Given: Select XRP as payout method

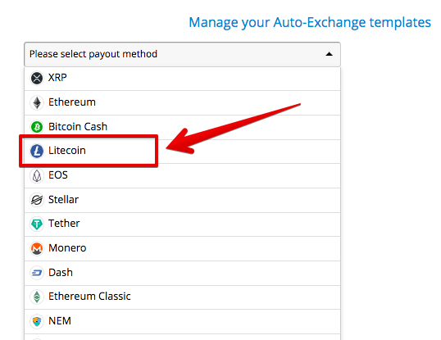Looking at the screenshot, I should (182, 79).
